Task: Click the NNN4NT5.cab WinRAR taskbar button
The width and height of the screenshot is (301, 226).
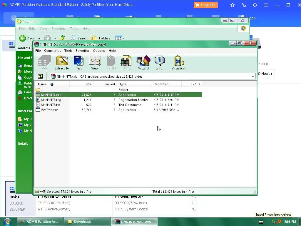Action: coord(134,222)
